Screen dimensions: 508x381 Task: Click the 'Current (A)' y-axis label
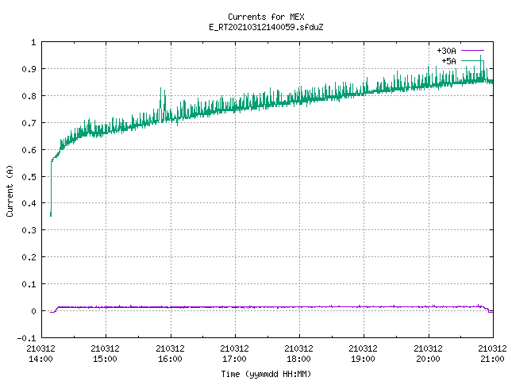pos(10,190)
